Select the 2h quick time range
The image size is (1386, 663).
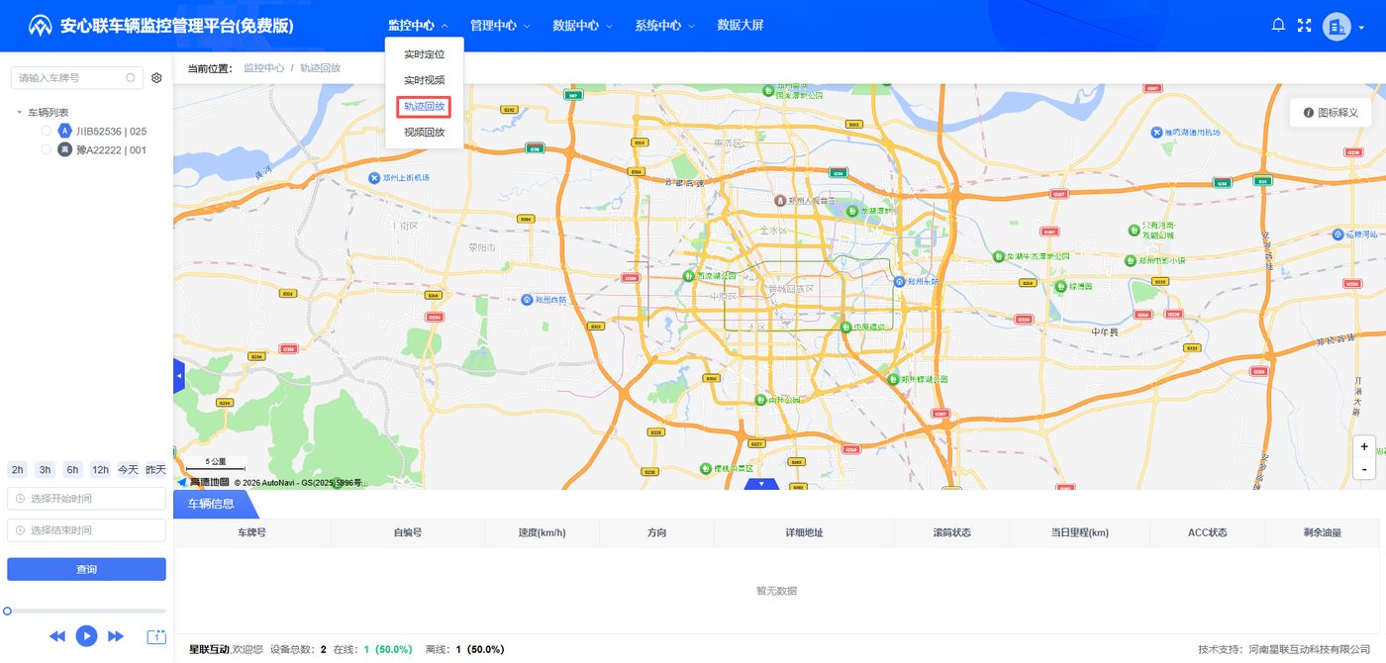tap(17, 470)
